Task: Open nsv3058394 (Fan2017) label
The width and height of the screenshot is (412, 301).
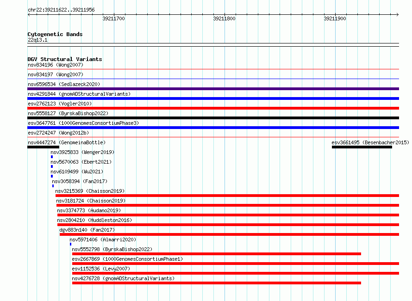Action: 80,181
